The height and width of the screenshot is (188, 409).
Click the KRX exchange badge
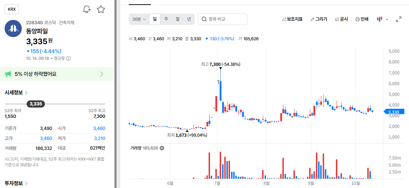tap(12, 9)
